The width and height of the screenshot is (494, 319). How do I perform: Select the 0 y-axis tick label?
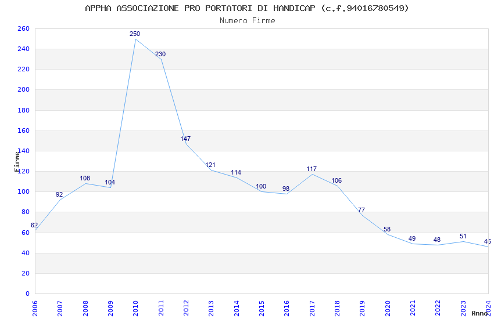point(28,293)
